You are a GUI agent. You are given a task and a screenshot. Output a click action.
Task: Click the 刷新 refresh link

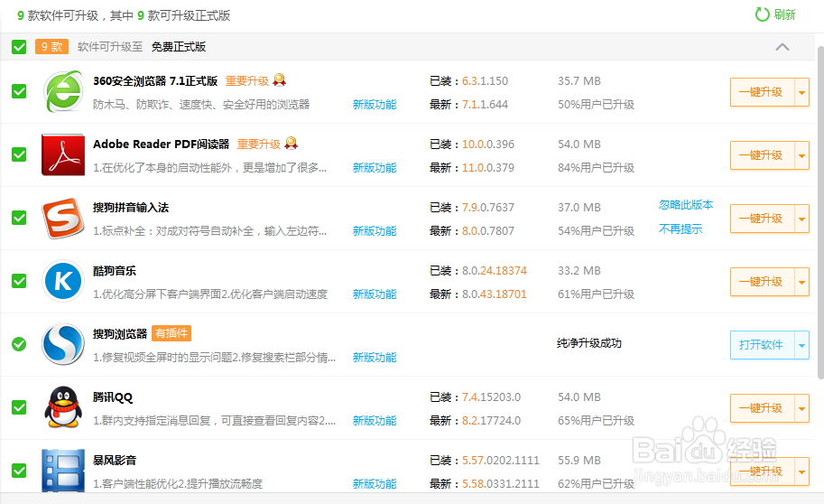(x=784, y=14)
